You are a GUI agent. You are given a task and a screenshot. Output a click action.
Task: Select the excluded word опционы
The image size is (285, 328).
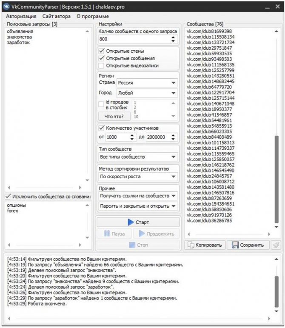point(16,205)
